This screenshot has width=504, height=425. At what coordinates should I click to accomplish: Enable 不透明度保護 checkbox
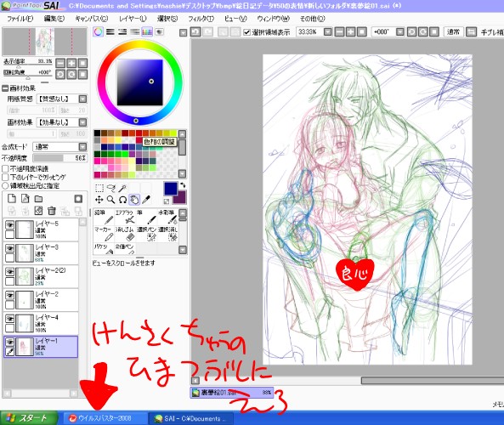5,168
